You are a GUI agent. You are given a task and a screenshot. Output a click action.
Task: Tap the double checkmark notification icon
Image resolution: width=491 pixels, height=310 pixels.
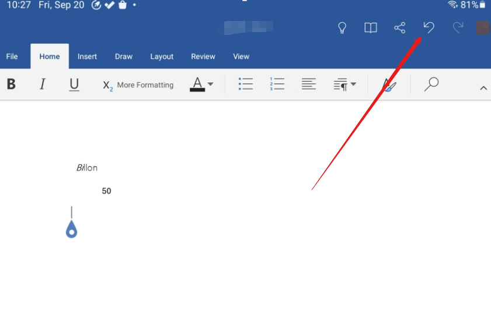[x=109, y=5]
